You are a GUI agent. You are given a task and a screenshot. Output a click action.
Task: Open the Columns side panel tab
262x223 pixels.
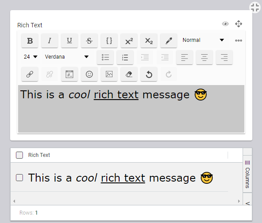click(x=247, y=174)
